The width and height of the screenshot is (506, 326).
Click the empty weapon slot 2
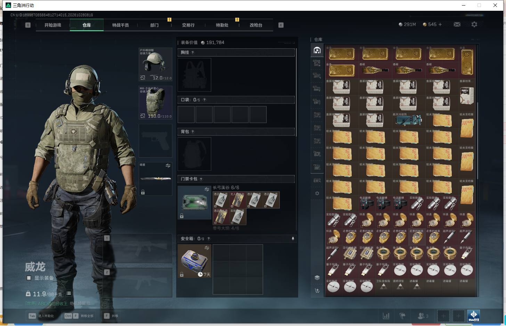pyautogui.click(x=138, y=282)
